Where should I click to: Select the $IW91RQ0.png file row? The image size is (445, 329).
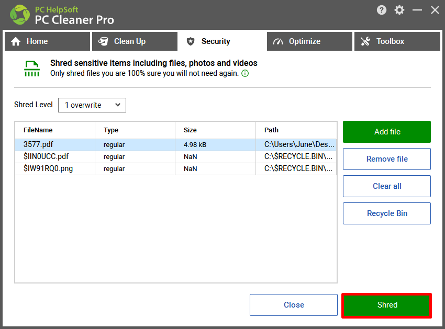click(x=176, y=169)
